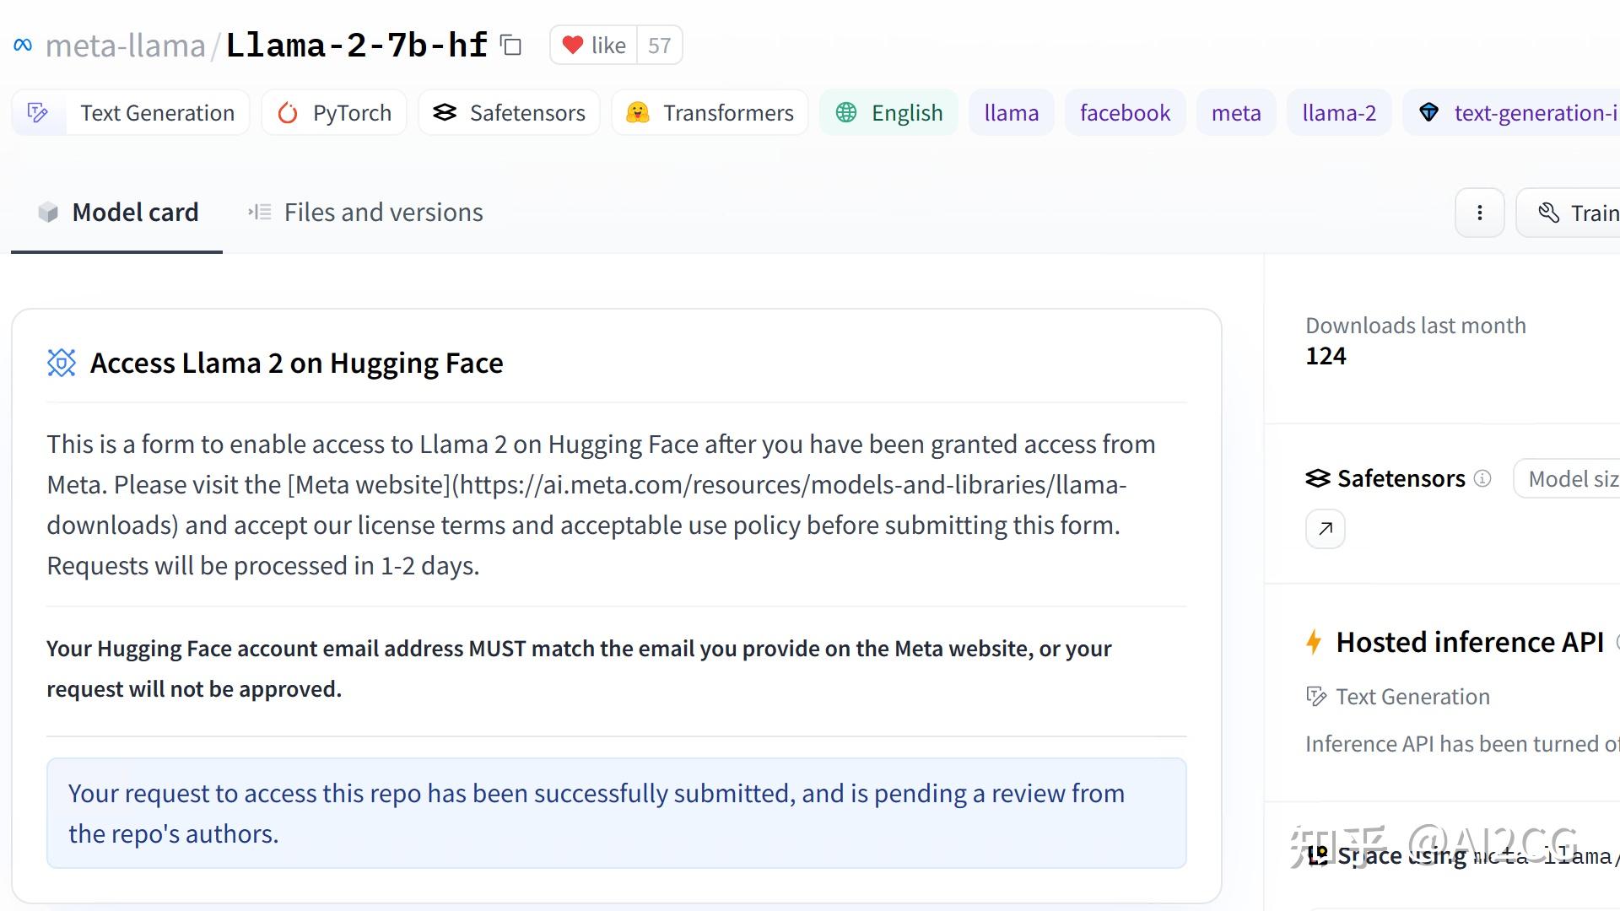Click the Text Generation task tag
1620x911 pixels.
pos(131,112)
